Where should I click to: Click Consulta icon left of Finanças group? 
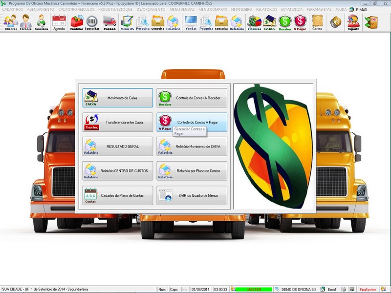coord(221,22)
